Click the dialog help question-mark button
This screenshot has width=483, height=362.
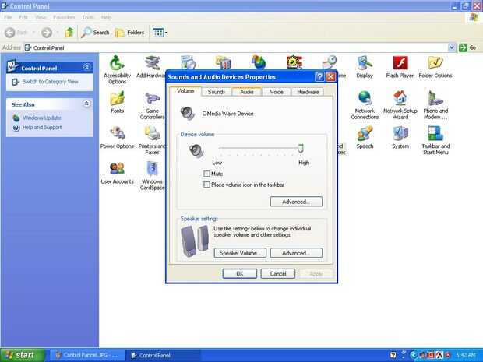click(319, 76)
